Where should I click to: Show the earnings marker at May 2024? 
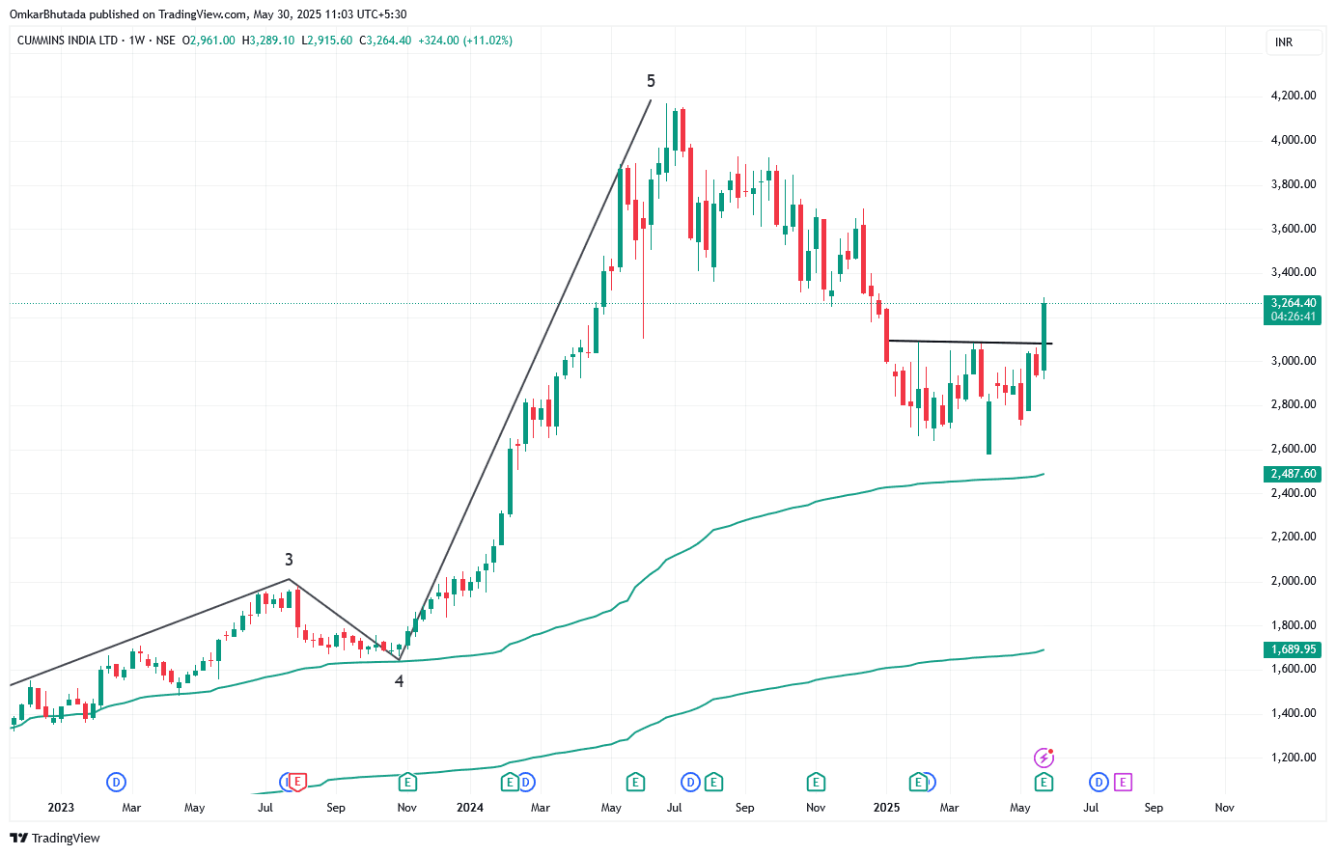point(635,782)
